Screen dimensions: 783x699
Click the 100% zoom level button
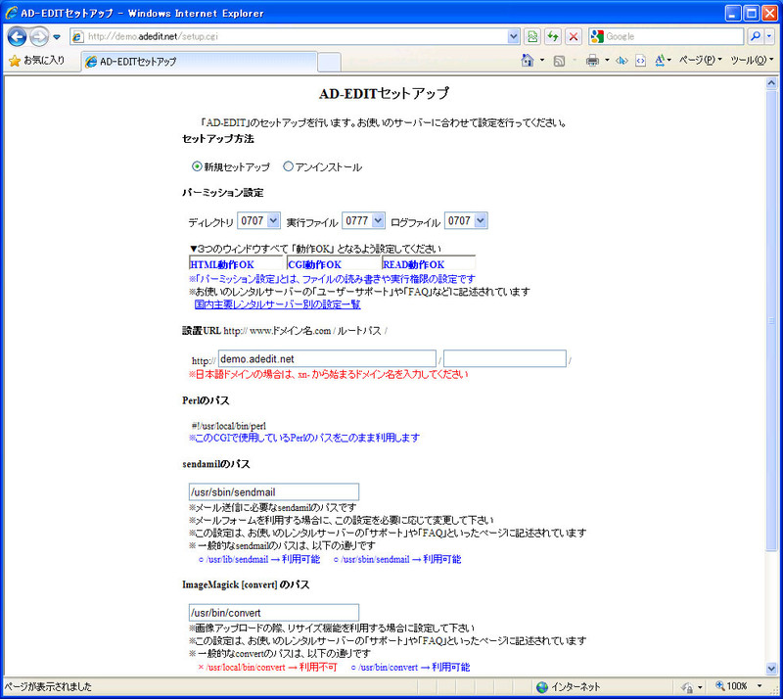click(x=731, y=686)
